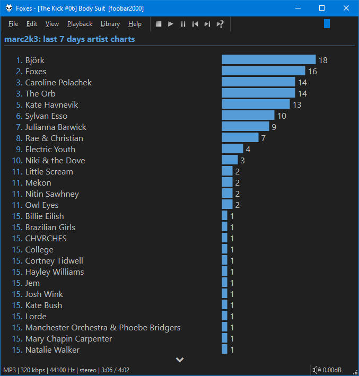Click the 'marc2k3: last 7 days artist charts' heading
Image resolution: width=359 pixels, height=376 pixels.
69,39
